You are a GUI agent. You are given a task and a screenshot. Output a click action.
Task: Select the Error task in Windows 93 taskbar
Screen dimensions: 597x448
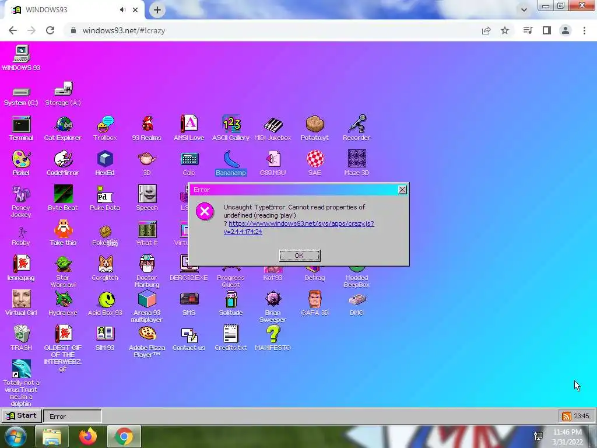[x=72, y=416]
